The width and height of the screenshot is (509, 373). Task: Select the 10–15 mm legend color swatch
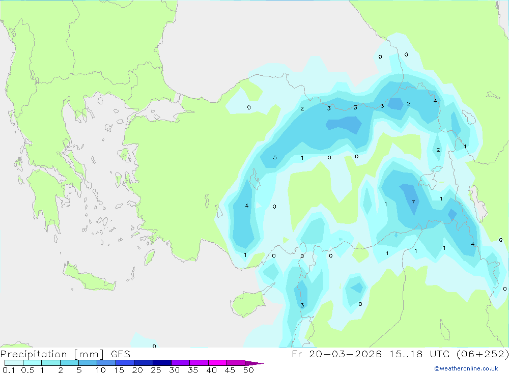[106, 363]
